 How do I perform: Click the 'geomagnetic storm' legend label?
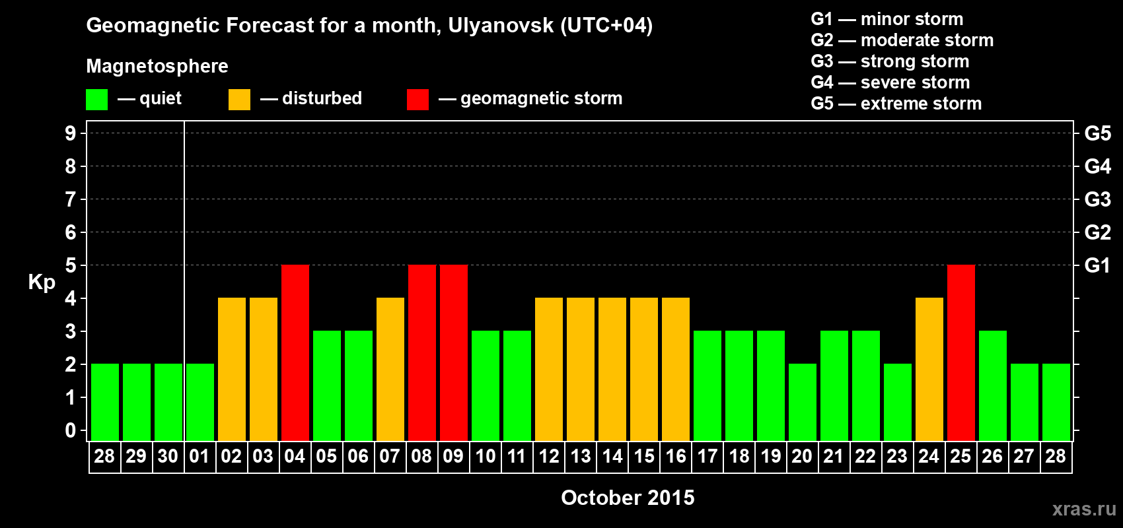[x=542, y=99]
